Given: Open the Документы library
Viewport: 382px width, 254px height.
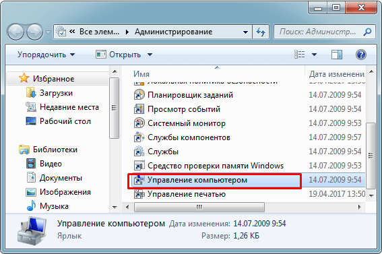Looking at the screenshot, I should pos(61,178).
